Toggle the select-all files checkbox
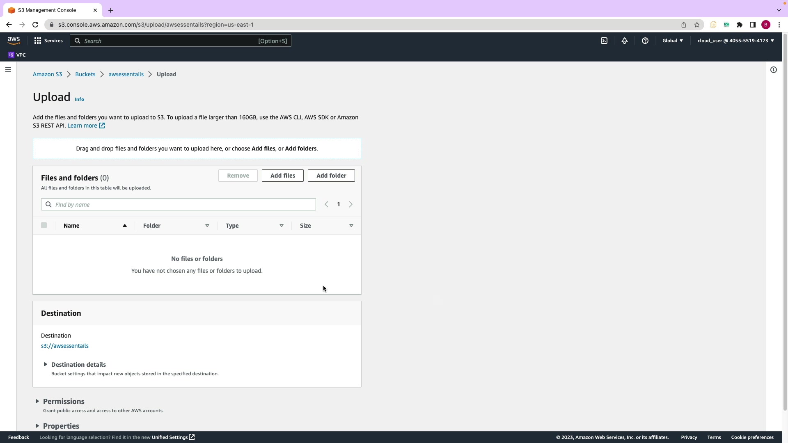788x443 pixels. click(x=44, y=225)
